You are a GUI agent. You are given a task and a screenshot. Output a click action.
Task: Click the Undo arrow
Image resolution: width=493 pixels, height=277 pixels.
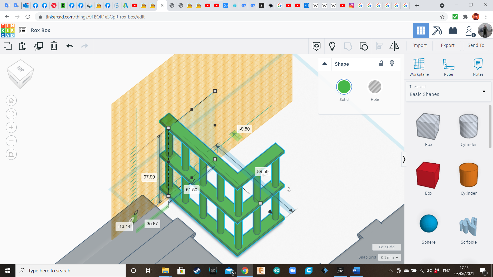point(70,46)
